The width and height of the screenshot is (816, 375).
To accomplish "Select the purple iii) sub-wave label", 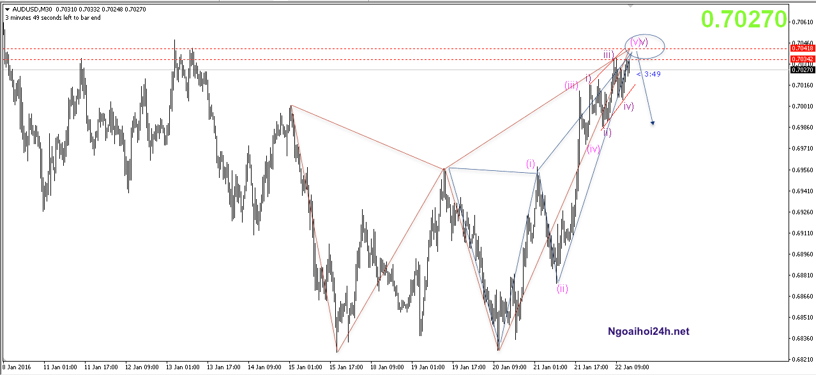I will click(x=608, y=55).
